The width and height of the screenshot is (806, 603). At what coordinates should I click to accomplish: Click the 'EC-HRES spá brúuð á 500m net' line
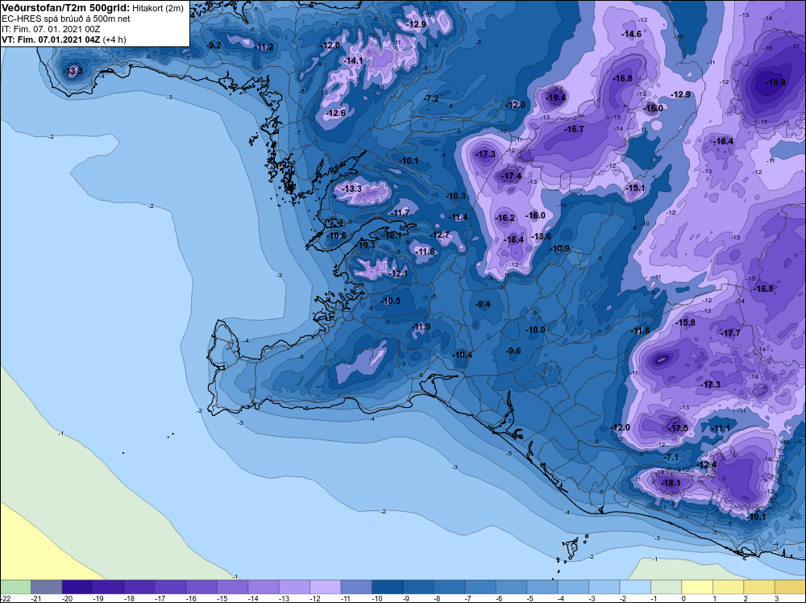[x=66, y=19]
